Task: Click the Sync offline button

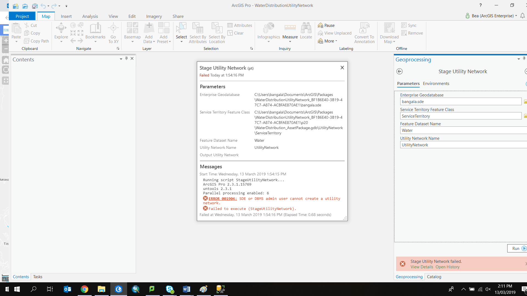Action: [x=409, y=25]
